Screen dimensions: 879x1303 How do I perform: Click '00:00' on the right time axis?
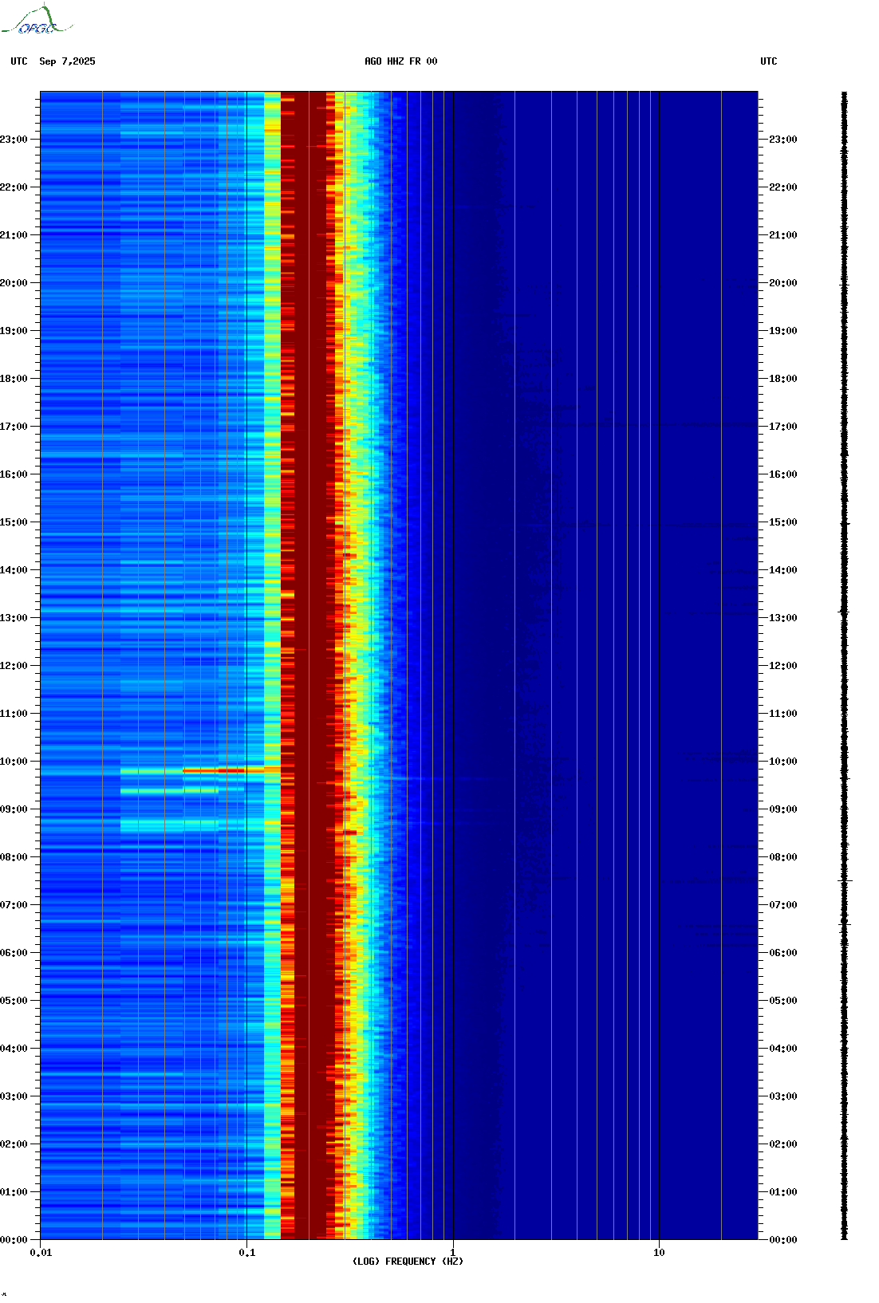(783, 1240)
